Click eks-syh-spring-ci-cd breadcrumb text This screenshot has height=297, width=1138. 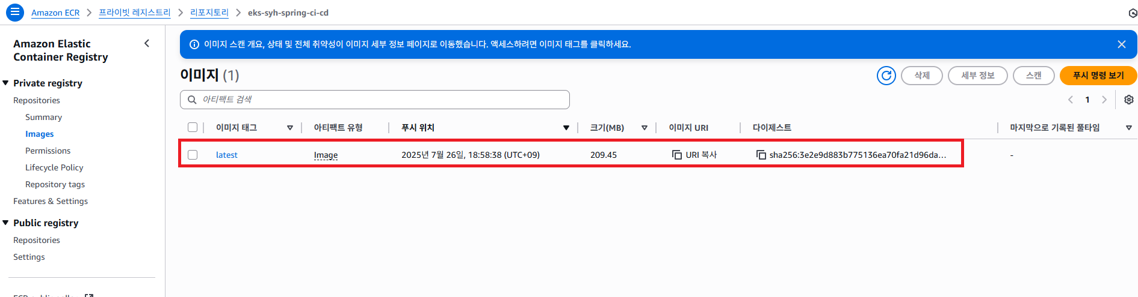[x=288, y=13]
